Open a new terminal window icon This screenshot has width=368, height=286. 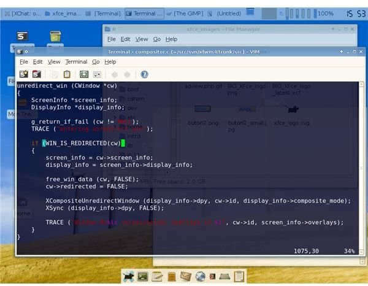tap(37, 74)
